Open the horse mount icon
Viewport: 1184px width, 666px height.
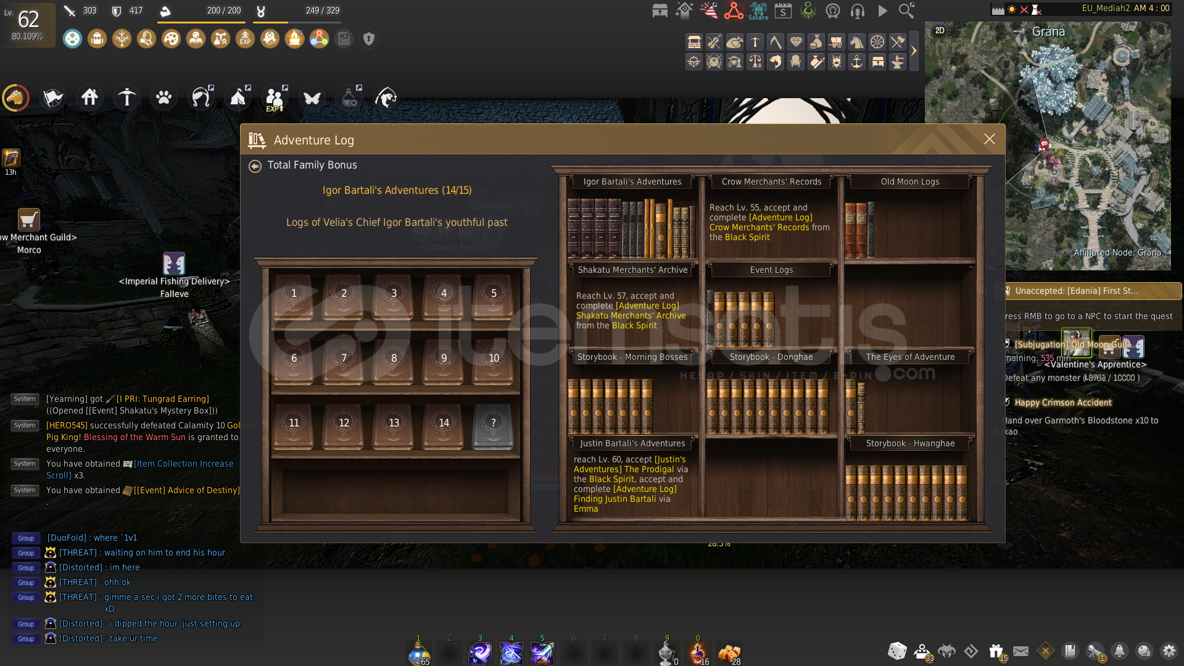click(16, 98)
